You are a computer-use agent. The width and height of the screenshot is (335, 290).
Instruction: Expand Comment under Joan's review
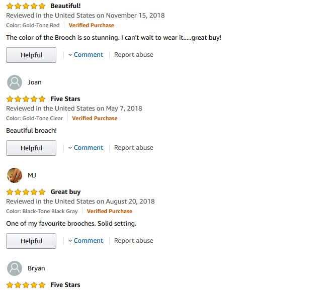[86, 148]
